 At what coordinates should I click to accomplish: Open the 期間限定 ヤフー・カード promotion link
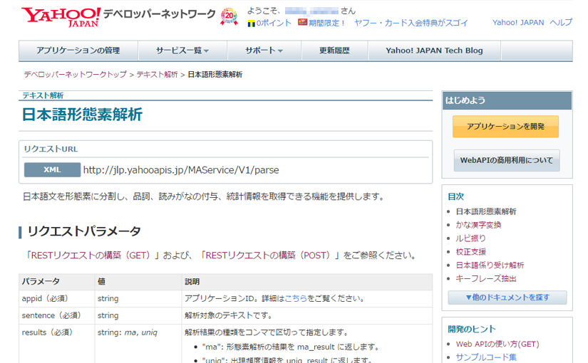[388, 23]
